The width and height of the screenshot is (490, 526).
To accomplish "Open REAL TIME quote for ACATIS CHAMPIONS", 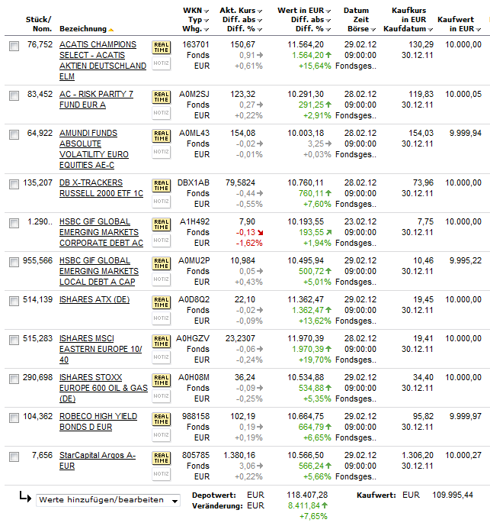I will (x=161, y=47).
